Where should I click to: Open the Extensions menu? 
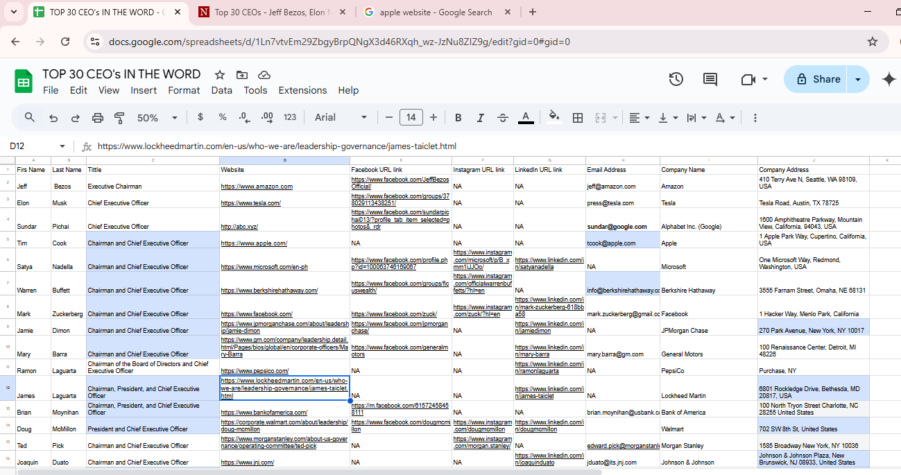(302, 90)
